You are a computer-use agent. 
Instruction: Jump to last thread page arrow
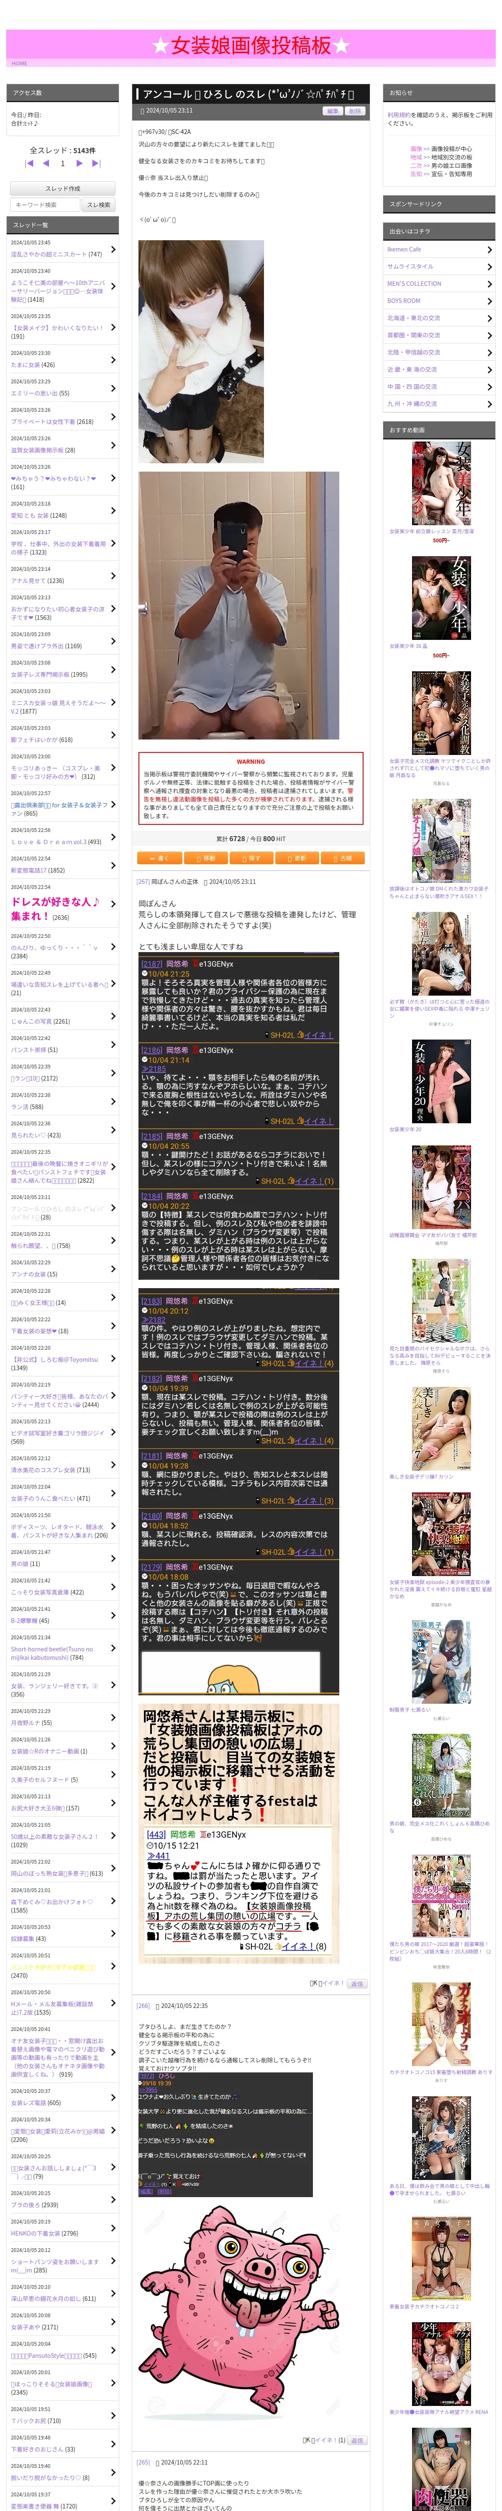(97, 164)
